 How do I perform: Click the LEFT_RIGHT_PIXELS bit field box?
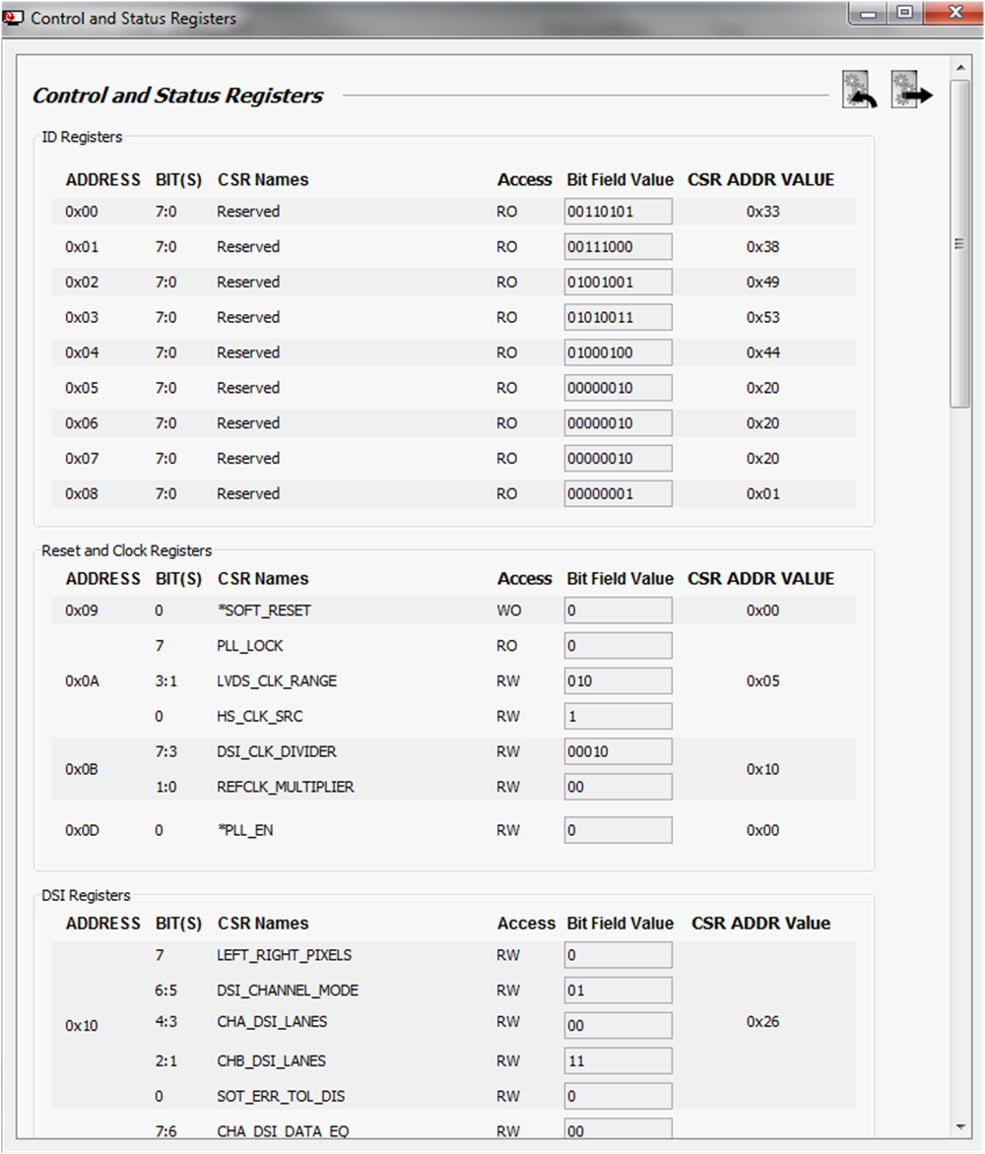tap(618, 955)
